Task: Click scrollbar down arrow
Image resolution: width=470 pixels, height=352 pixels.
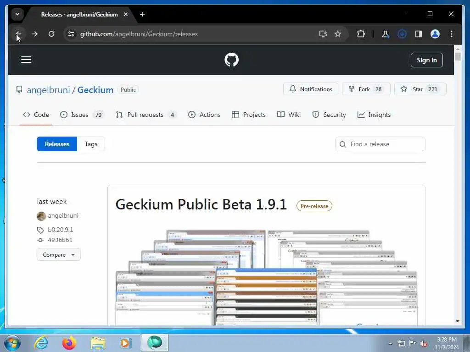Action: 458,321
